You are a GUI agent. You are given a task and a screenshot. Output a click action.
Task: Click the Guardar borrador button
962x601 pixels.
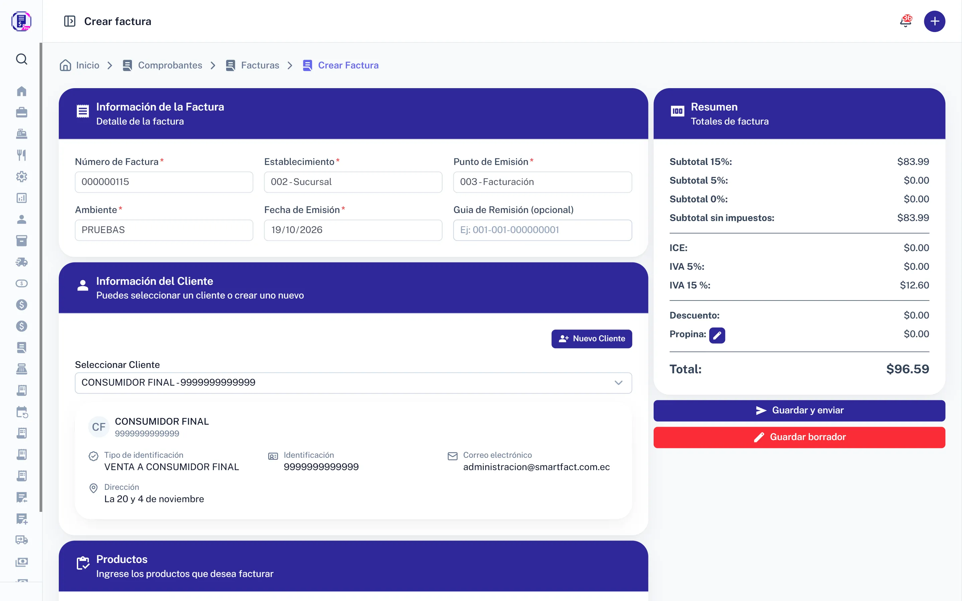pos(799,437)
